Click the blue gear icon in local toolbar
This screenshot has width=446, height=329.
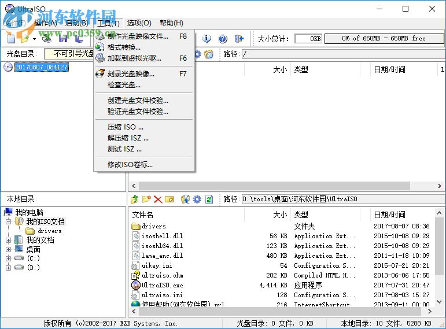pos(197,199)
